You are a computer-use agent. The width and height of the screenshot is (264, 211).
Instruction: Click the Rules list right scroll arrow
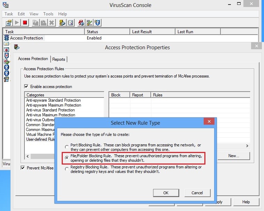(247, 146)
